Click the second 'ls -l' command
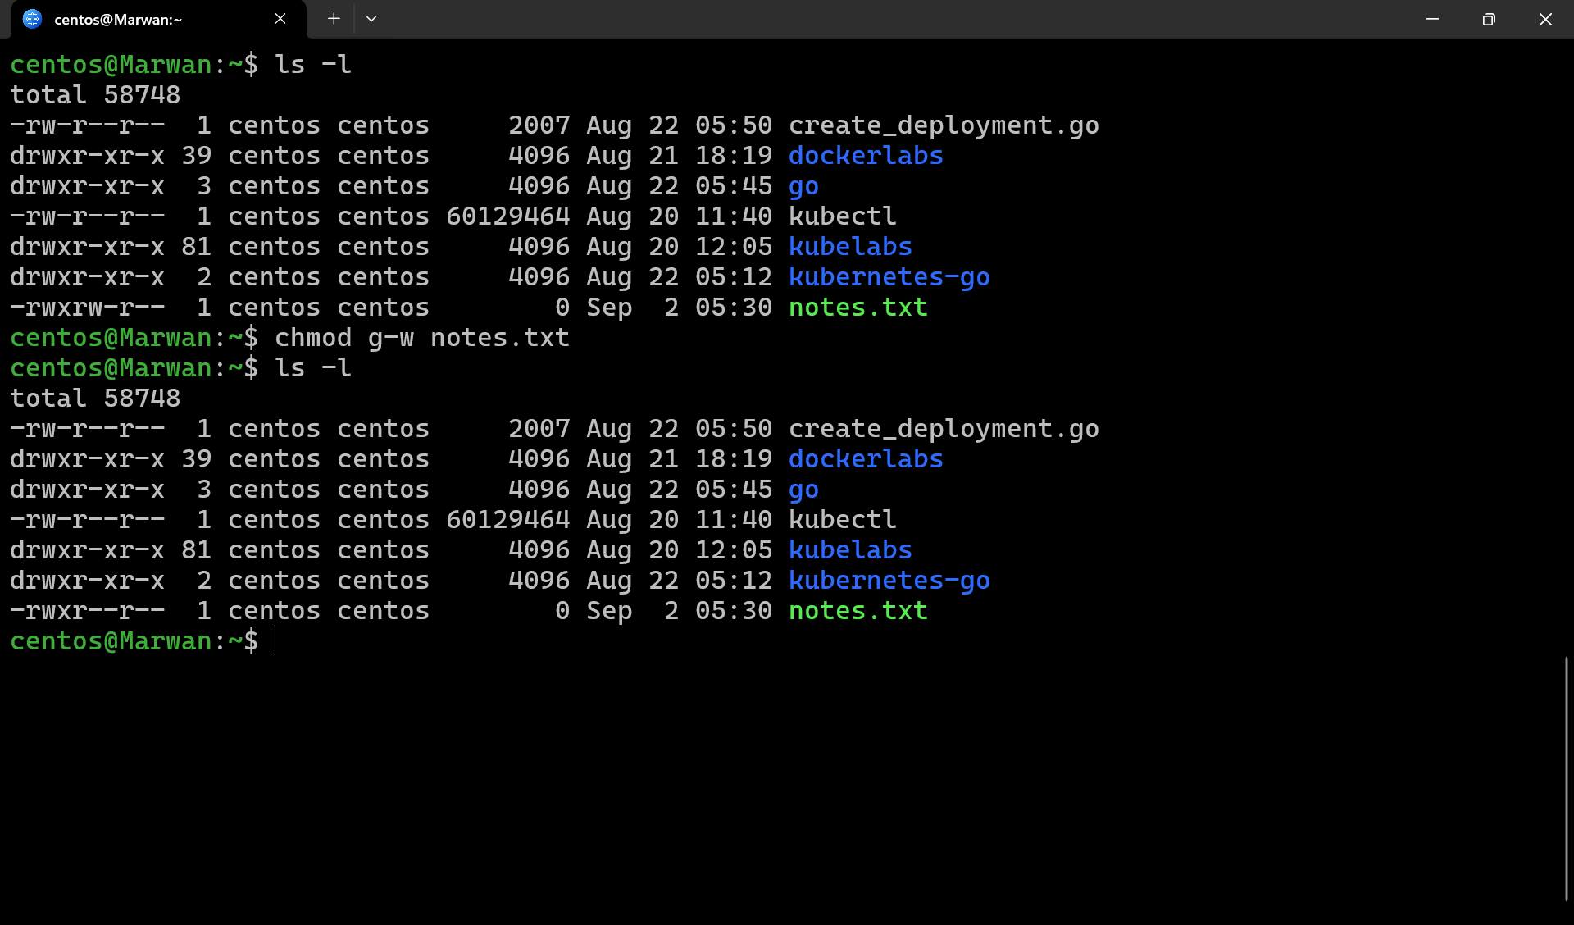The image size is (1574, 925). [x=313, y=368]
